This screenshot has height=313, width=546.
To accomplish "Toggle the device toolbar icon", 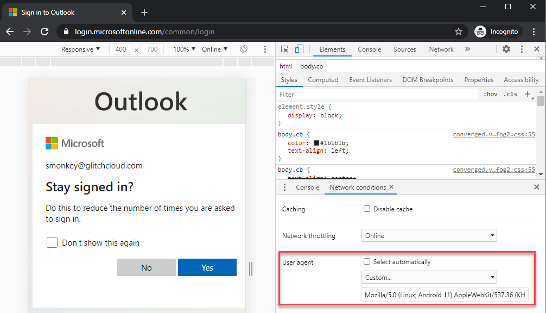I will click(x=299, y=49).
